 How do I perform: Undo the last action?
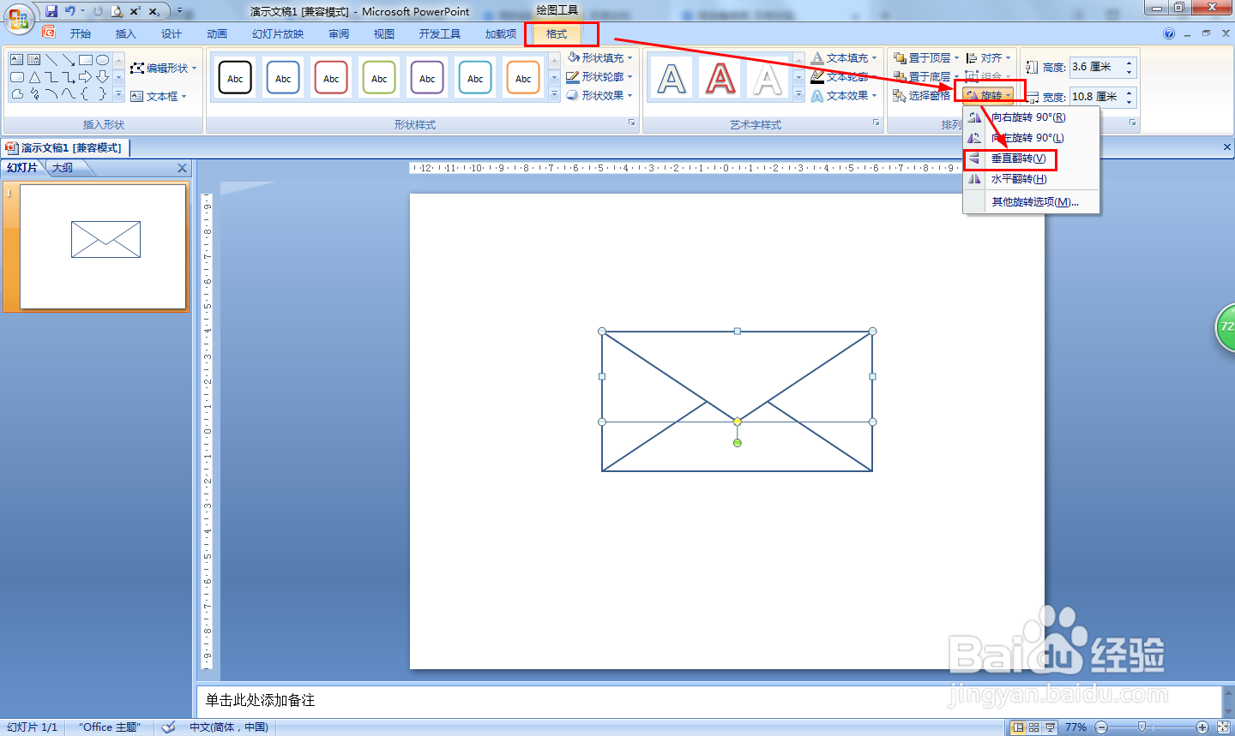pyautogui.click(x=70, y=11)
